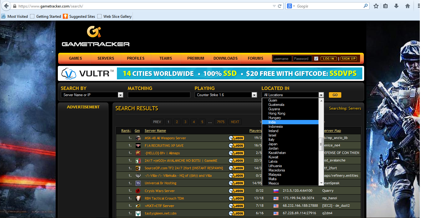Join F|A RECRUITING XP SAVE server
Viewport: 427px width, 218px height.
tap(236, 146)
